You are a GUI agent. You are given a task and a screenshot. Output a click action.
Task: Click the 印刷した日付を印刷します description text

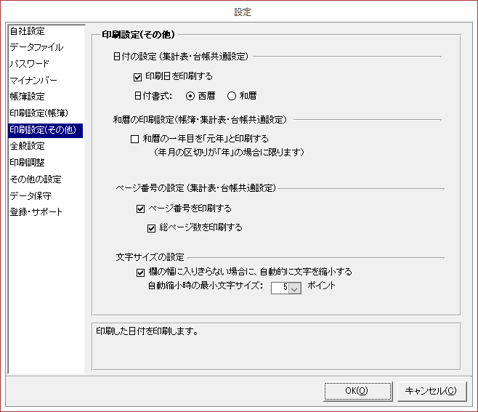coord(147,331)
